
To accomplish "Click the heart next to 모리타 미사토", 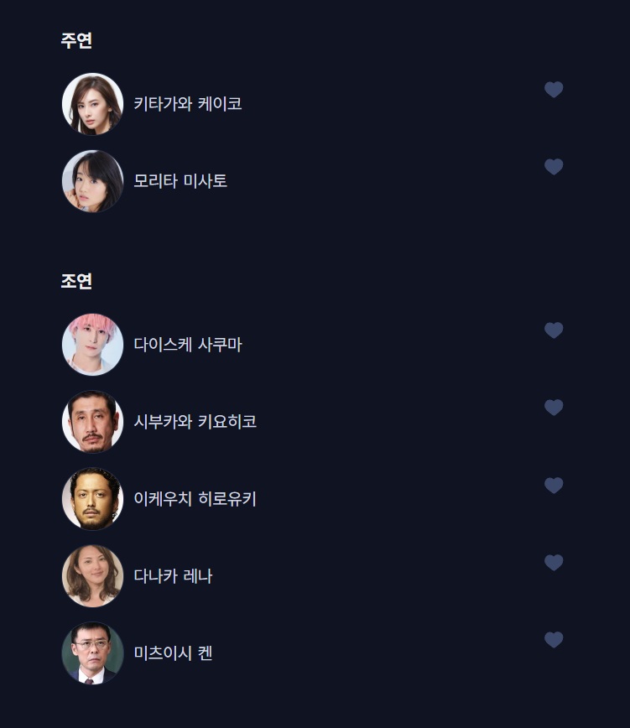I will pos(554,167).
